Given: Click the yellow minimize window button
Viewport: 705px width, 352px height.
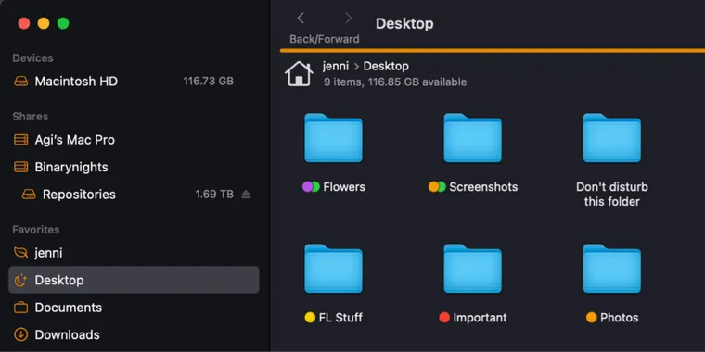Looking at the screenshot, I should pos(44,23).
